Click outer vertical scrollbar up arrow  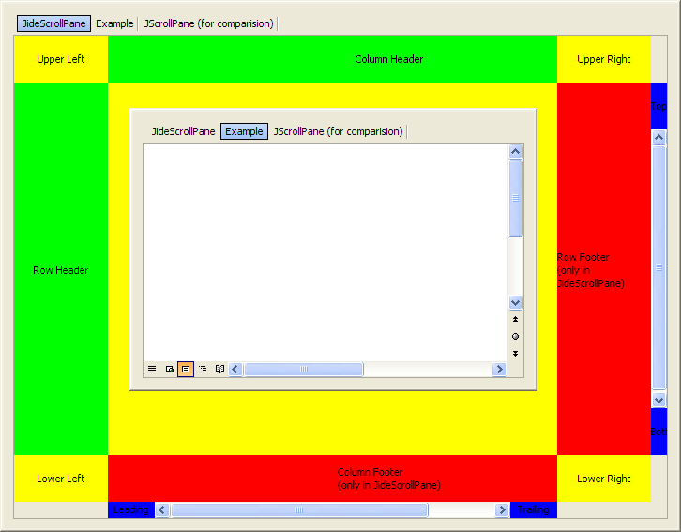pyautogui.click(x=658, y=138)
